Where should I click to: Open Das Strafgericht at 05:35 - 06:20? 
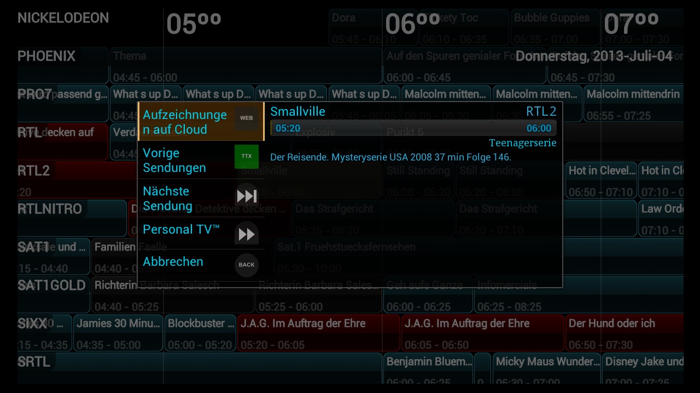[373, 218]
